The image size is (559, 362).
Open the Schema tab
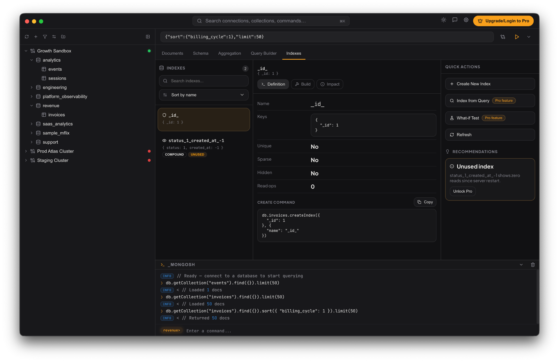pyautogui.click(x=201, y=53)
